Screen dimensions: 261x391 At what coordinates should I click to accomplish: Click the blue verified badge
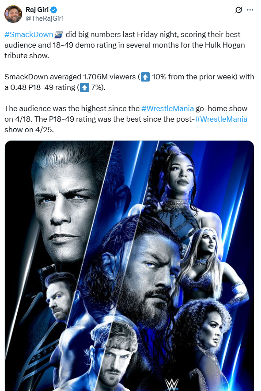point(54,10)
